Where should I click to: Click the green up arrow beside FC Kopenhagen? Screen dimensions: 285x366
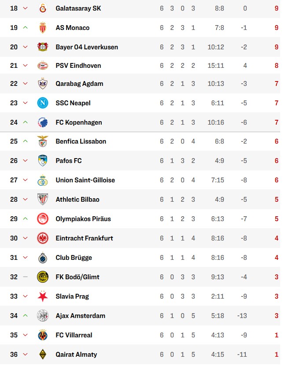click(x=25, y=122)
